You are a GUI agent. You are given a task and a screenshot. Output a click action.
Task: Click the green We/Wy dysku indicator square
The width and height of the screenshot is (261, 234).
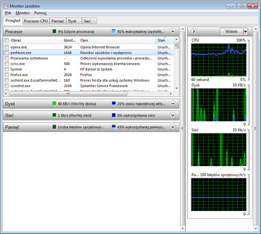[54, 103]
